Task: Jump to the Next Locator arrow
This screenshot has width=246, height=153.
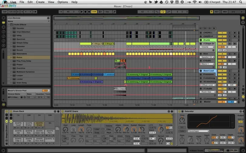Action: click(210, 28)
